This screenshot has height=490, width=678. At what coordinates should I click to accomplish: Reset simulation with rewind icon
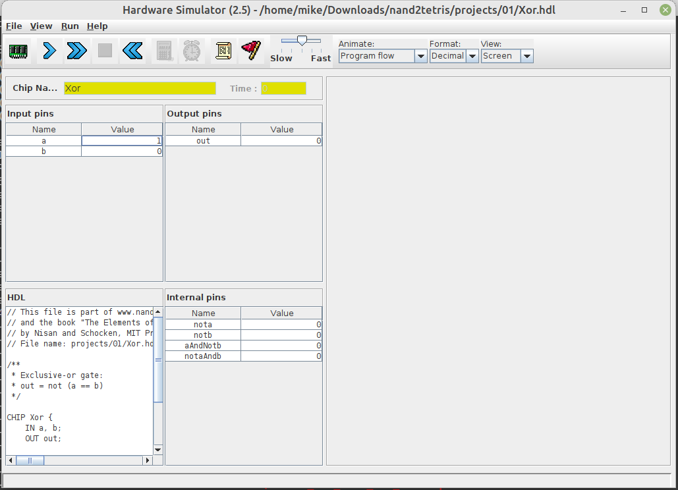pyautogui.click(x=132, y=51)
